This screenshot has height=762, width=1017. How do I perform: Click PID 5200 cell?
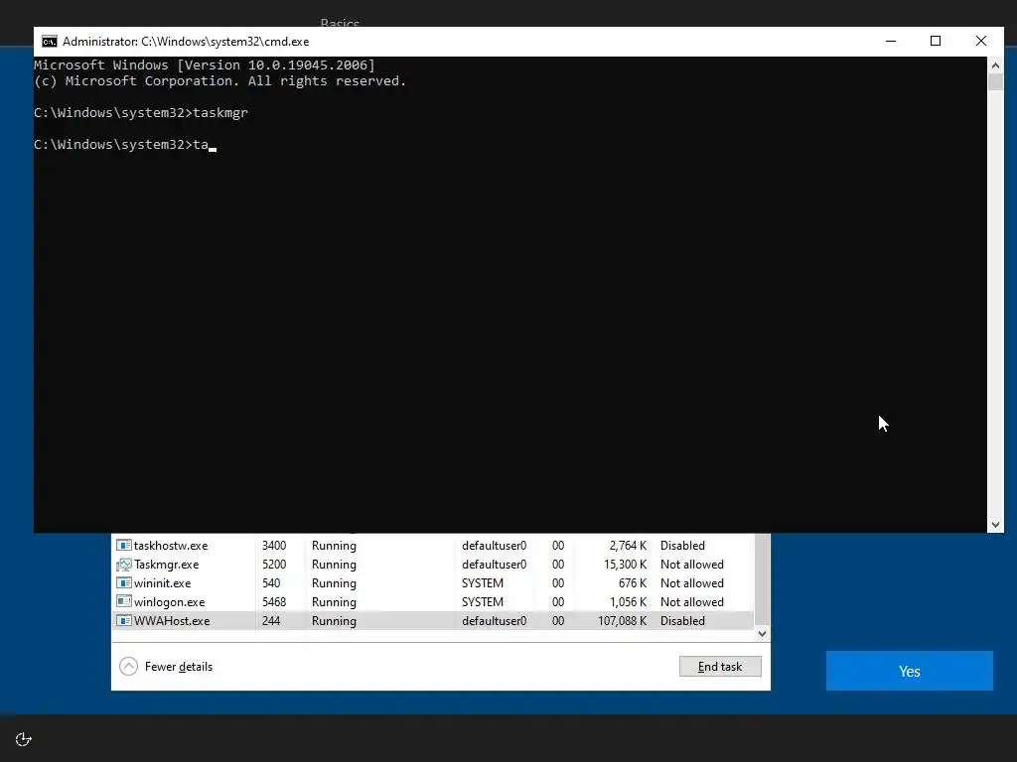(x=274, y=565)
